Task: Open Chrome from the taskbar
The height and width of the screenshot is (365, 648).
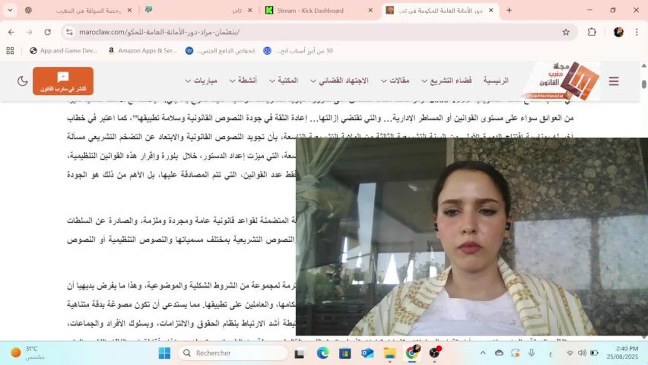Action: click(412, 353)
